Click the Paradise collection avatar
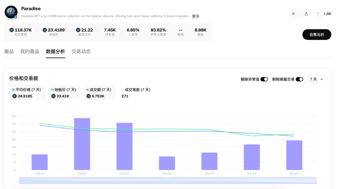The image size is (352, 189). [11, 12]
